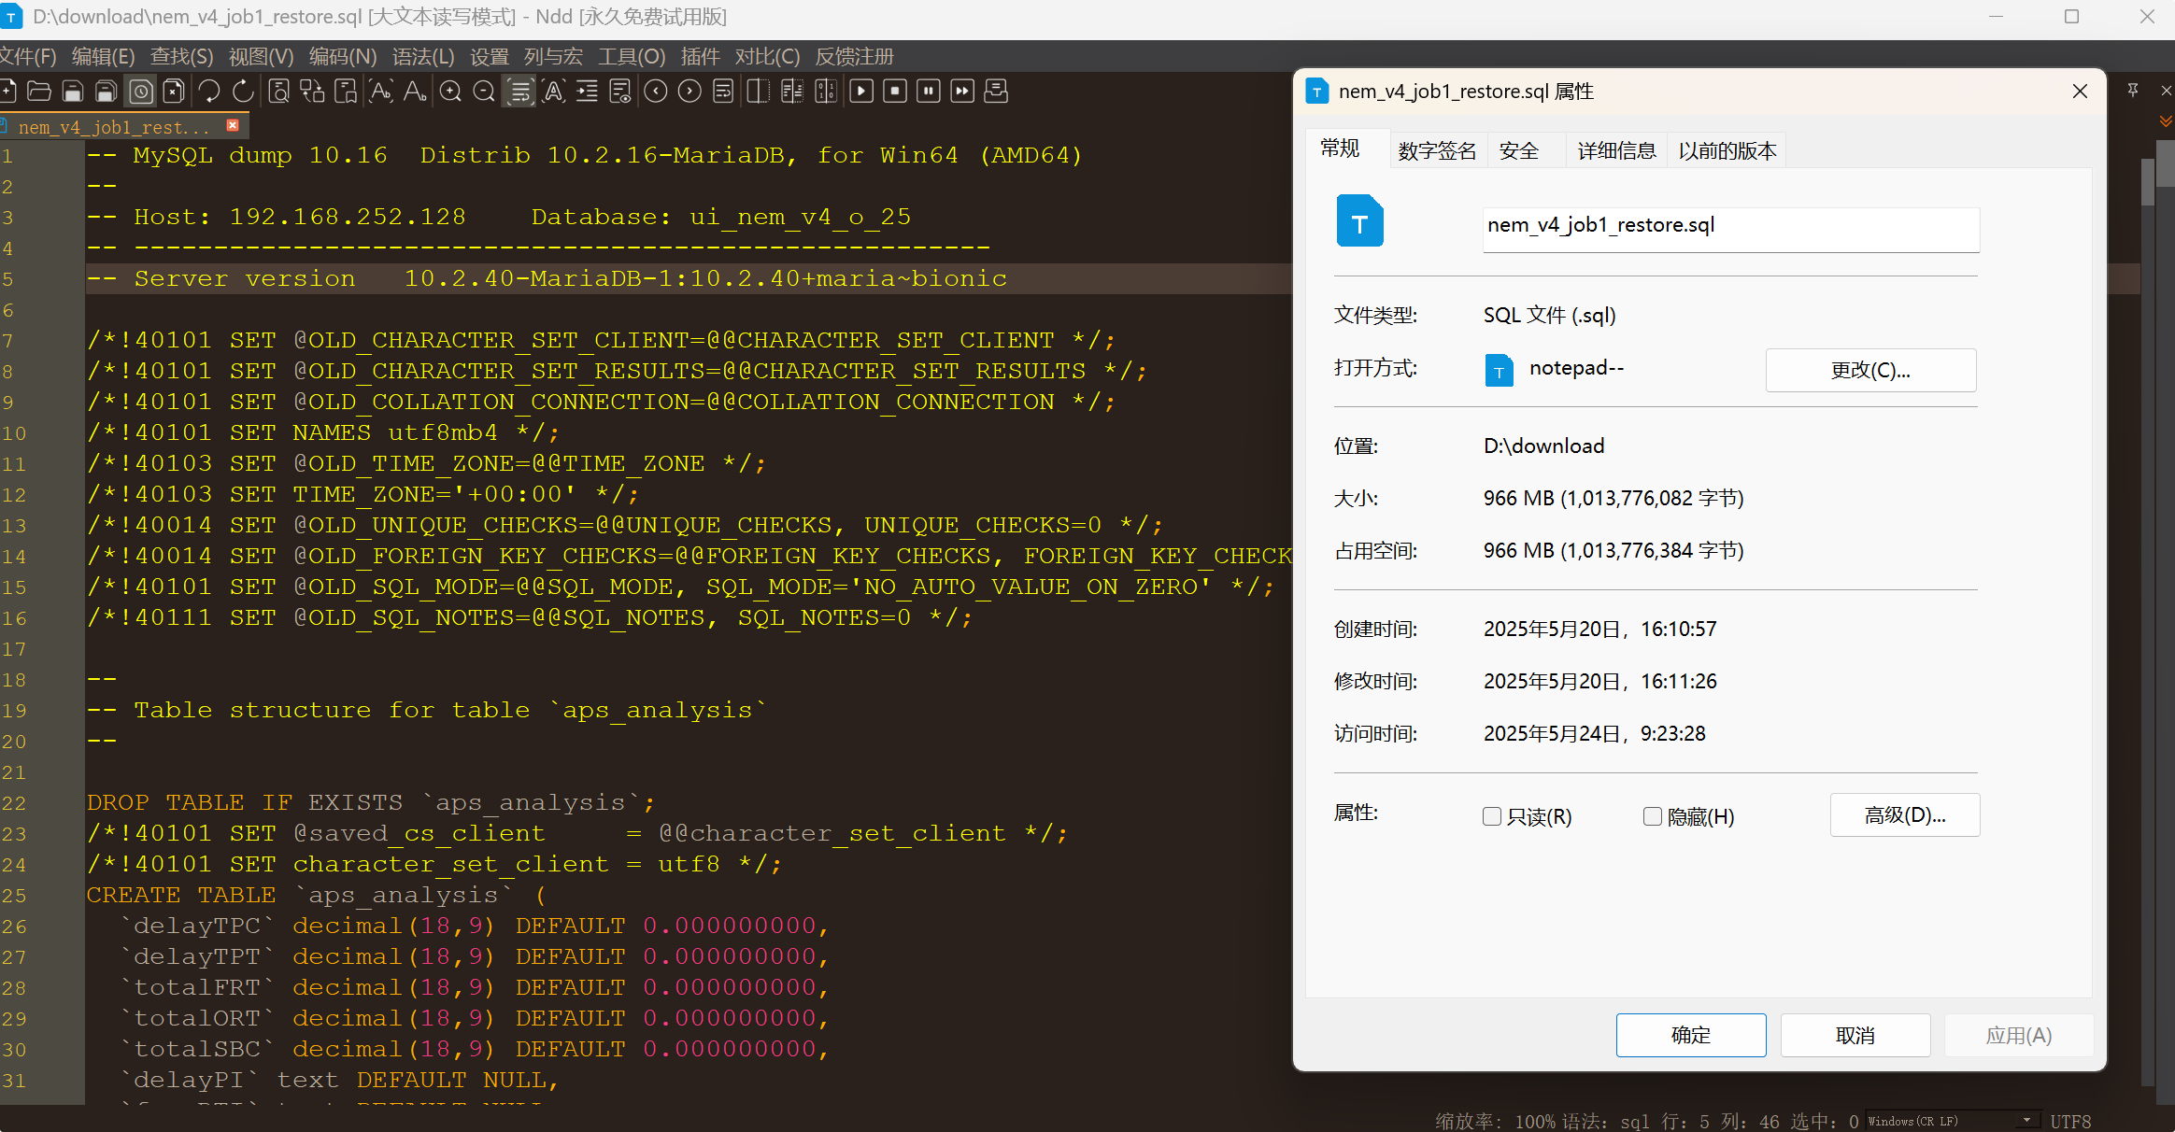Click the second 'Ab' text case icon
The image size is (2175, 1132).
pyautogui.click(x=415, y=91)
